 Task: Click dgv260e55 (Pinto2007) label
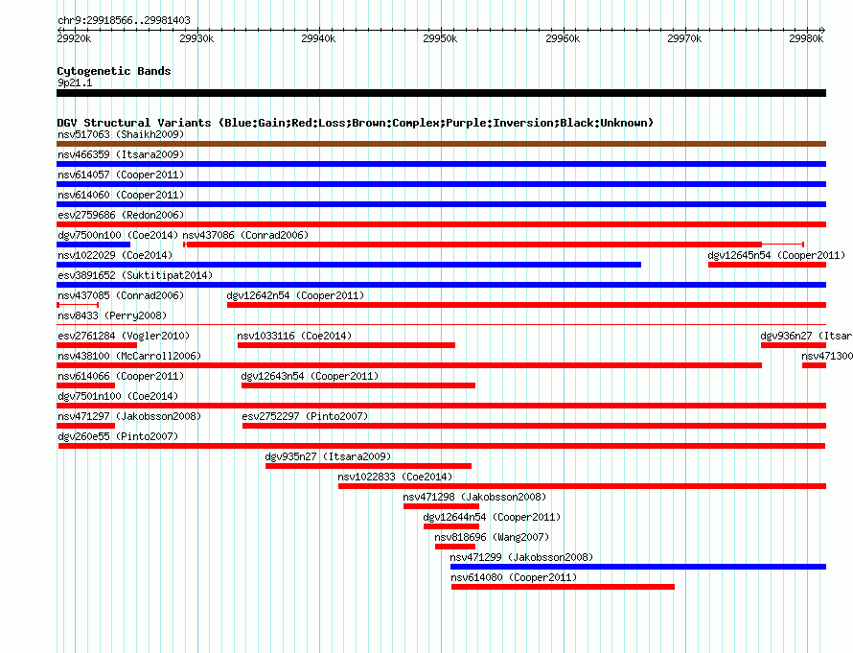pos(118,436)
